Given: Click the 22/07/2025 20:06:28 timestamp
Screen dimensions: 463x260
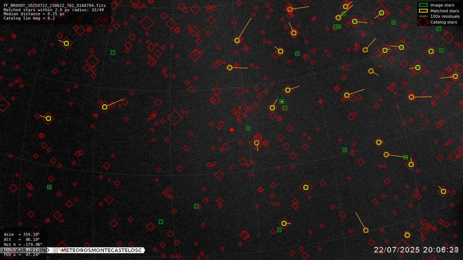Looking at the screenshot, I should coord(416,250).
